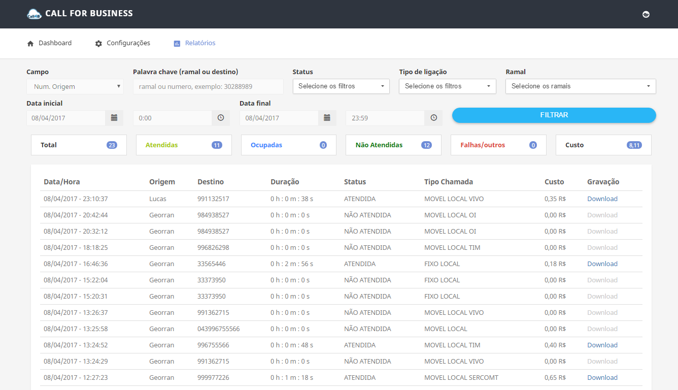The height and width of the screenshot is (390, 678).
Task: Click destination number 043996755566
Action: 219,329
